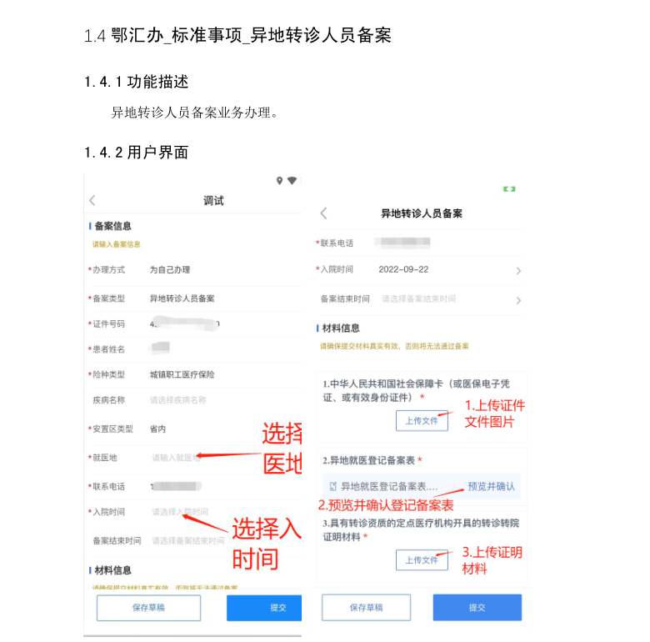Click the 请输入就医地 input
The image size is (650, 642).
tap(176, 458)
